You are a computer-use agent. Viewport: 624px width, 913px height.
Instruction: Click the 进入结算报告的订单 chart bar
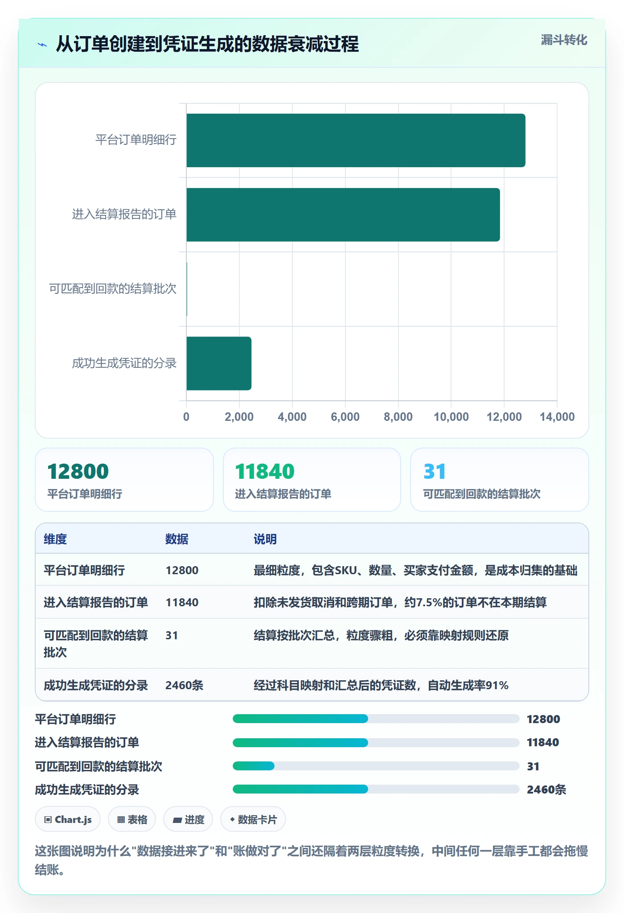(343, 215)
